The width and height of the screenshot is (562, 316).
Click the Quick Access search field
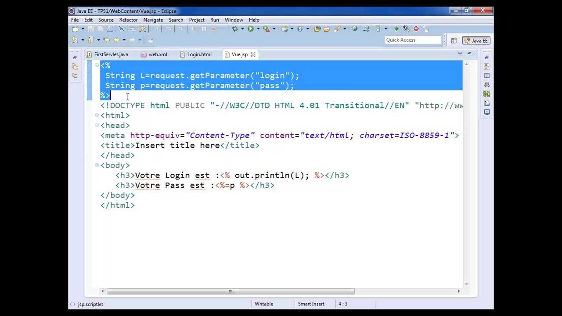pyautogui.click(x=413, y=40)
